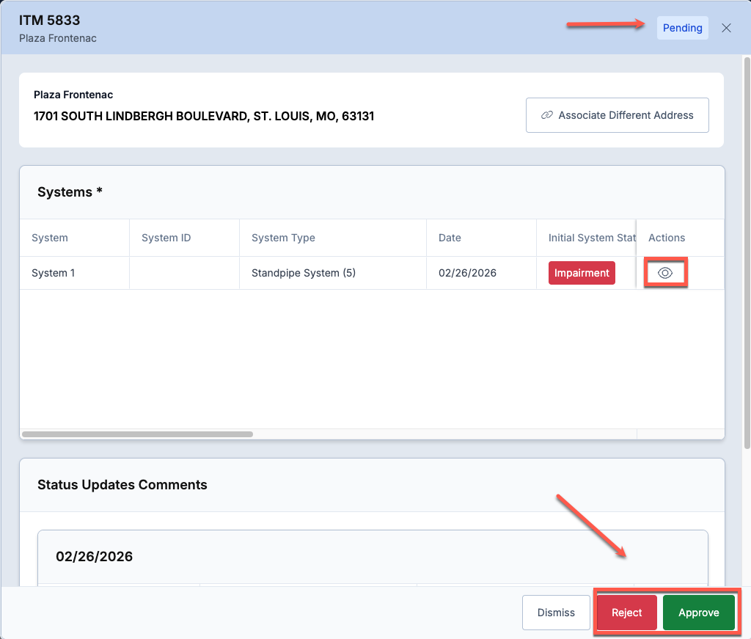Screen dimensions: 751x639
Task: Select the System 1 cell
Action: pyautogui.click(x=74, y=273)
